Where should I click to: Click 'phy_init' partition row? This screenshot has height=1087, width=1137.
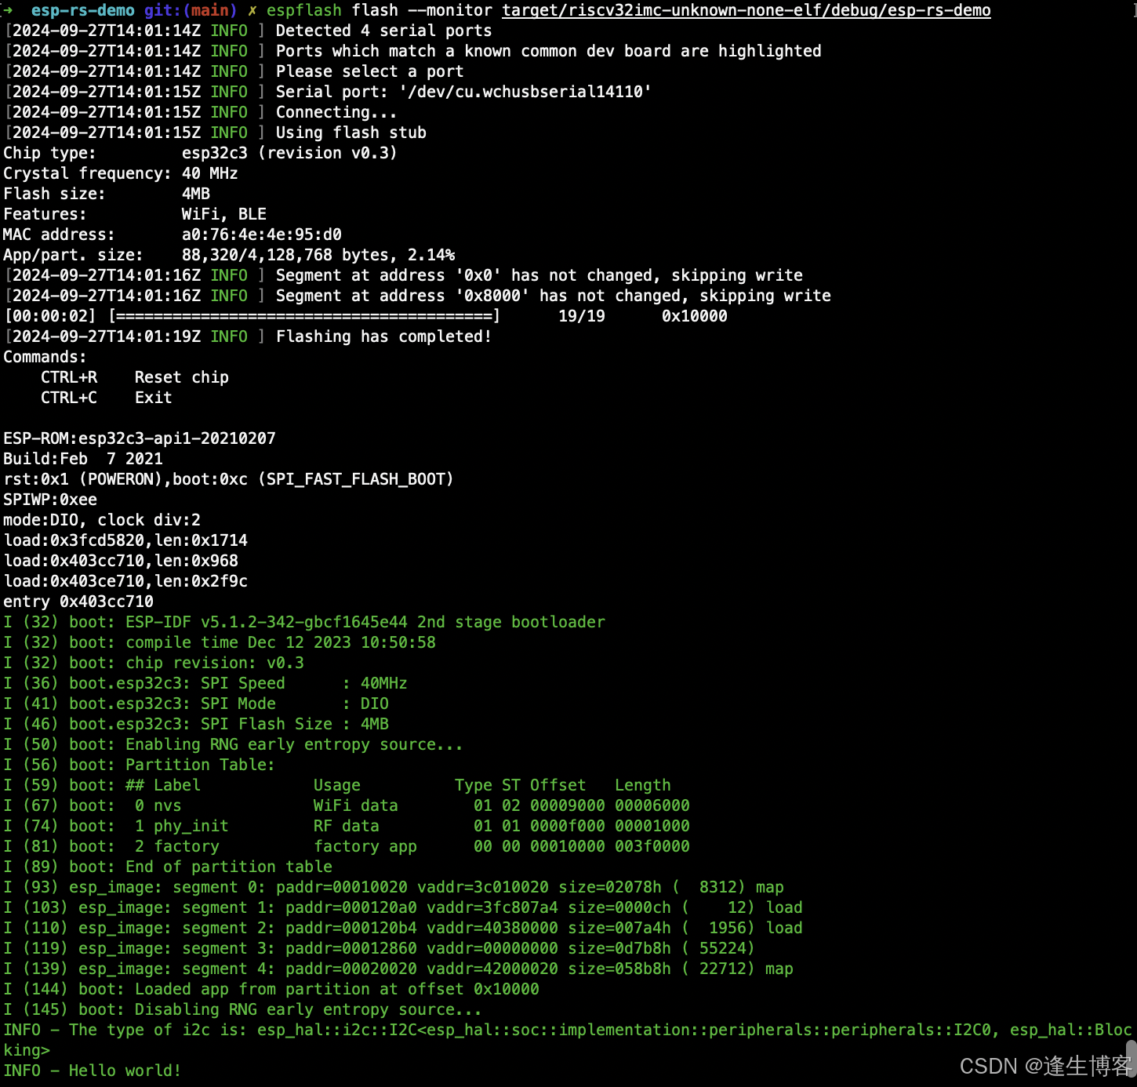point(347,826)
